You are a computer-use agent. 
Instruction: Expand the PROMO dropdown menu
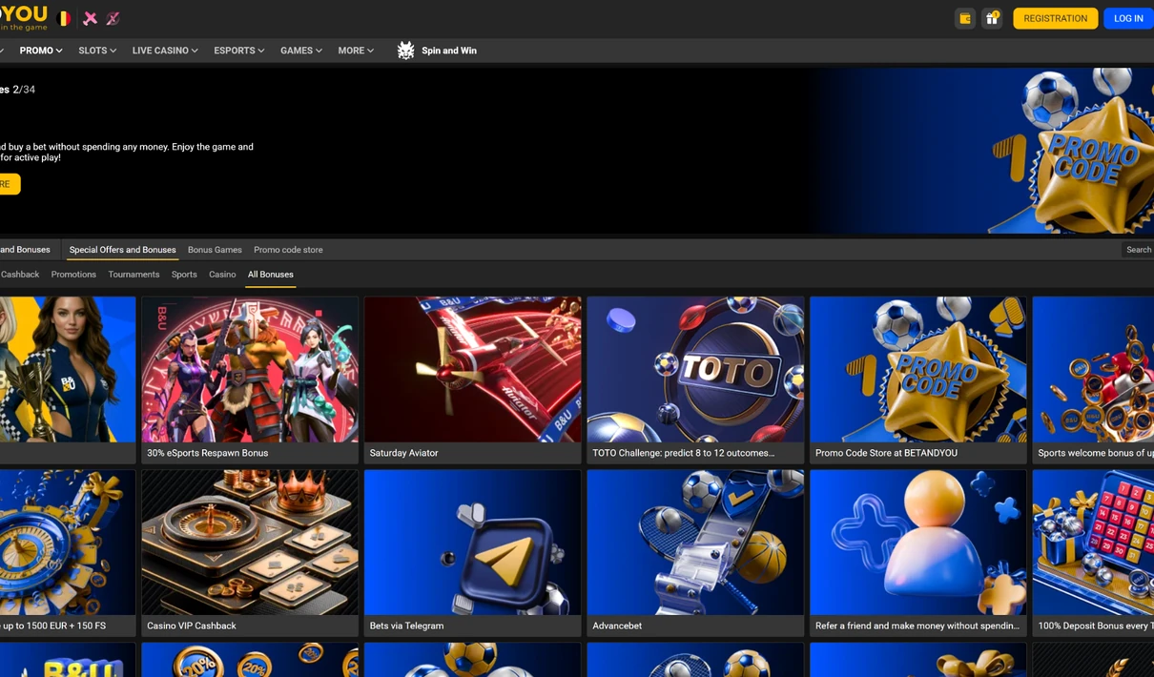pyautogui.click(x=41, y=51)
